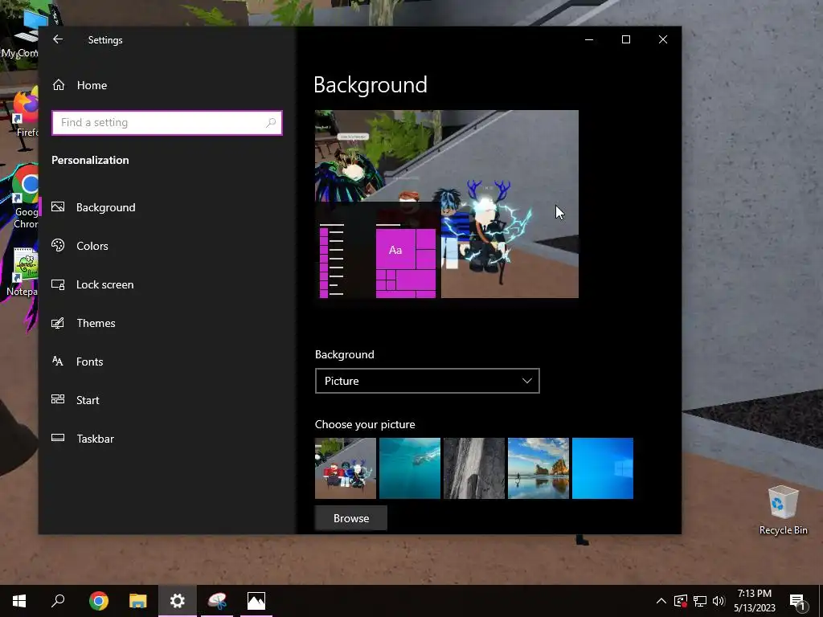Open the Action Center notifications icon
This screenshot has height=617, width=823.
(798, 603)
